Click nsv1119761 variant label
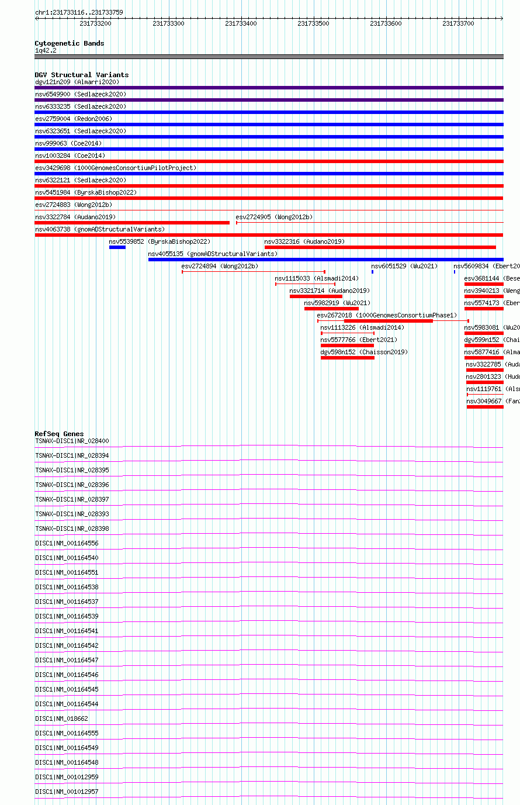Viewport: 520px width, 805px height. point(493,389)
